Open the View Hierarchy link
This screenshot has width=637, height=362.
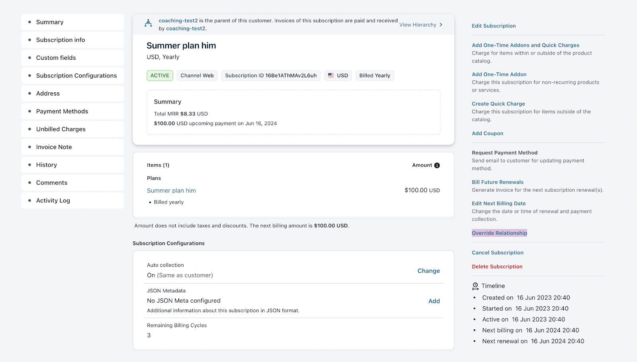pyautogui.click(x=418, y=25)
